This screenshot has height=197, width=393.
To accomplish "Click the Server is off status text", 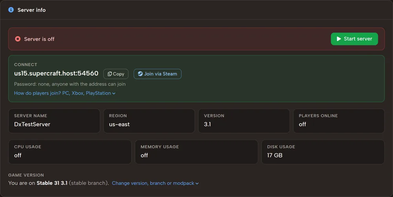I will (39, 39).
